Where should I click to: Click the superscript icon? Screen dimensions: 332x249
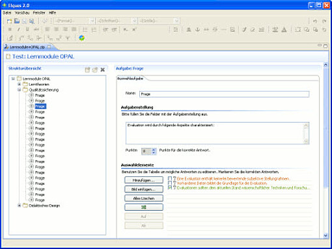coord(134,29)
